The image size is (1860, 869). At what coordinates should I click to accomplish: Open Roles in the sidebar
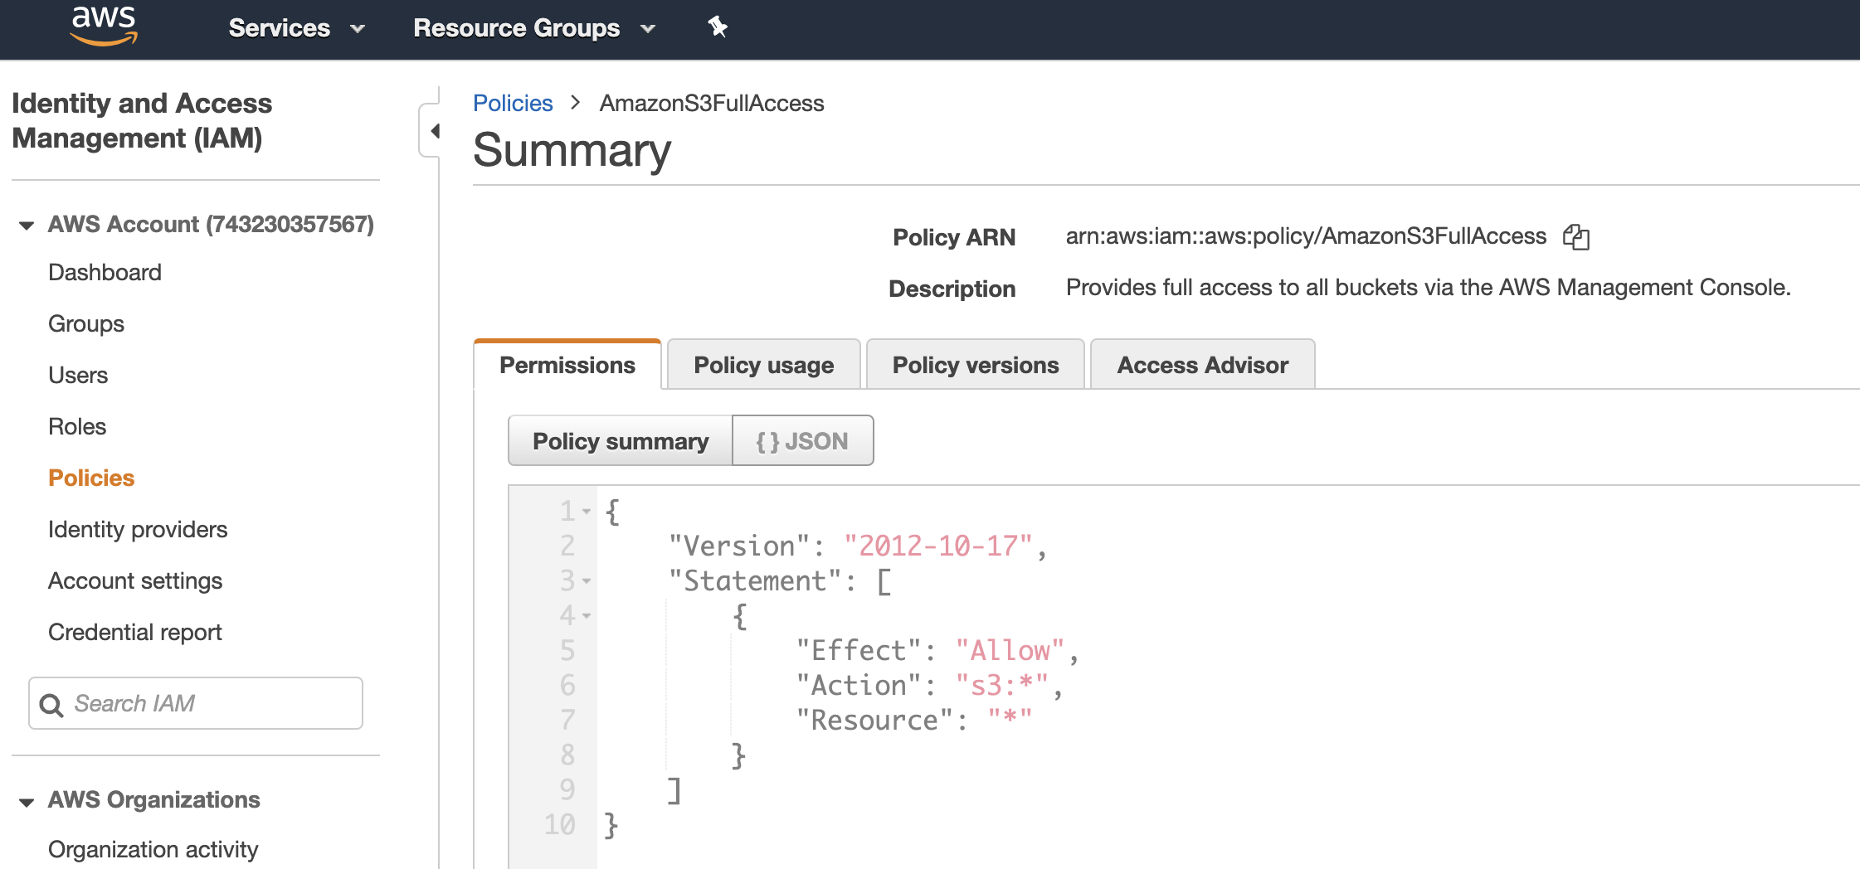[77, 426]
